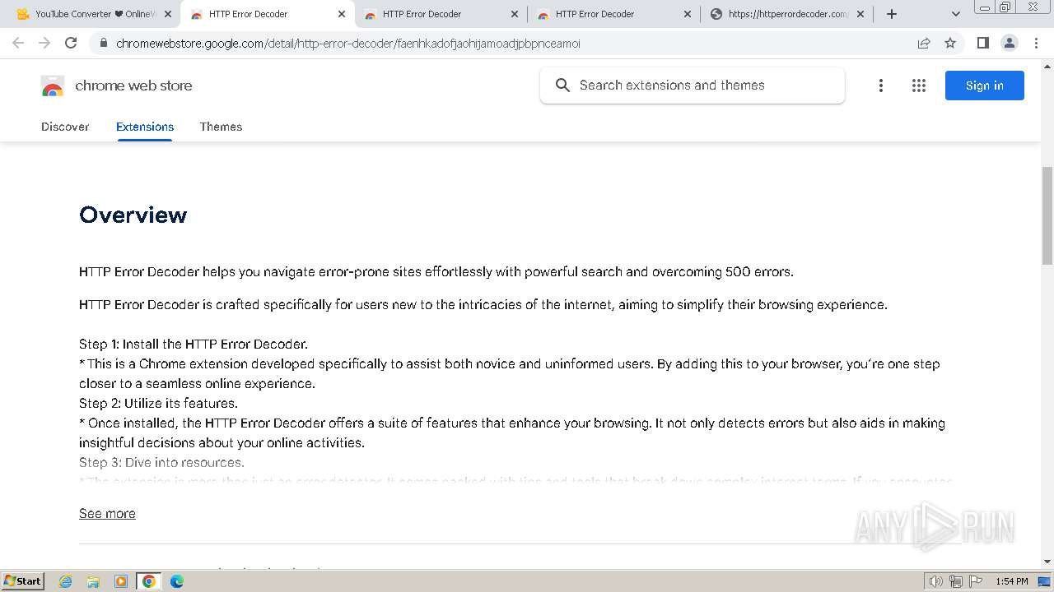Click the network tray icon
Image resolution: width=1054 pixels, height=592 pixels.
click(955, 581)
